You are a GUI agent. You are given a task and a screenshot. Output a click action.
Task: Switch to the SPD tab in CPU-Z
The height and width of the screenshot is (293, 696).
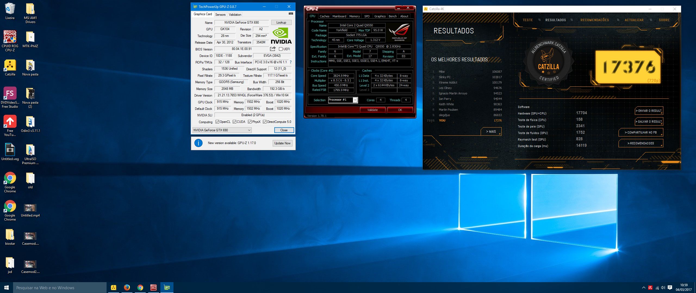click(367, 16)
